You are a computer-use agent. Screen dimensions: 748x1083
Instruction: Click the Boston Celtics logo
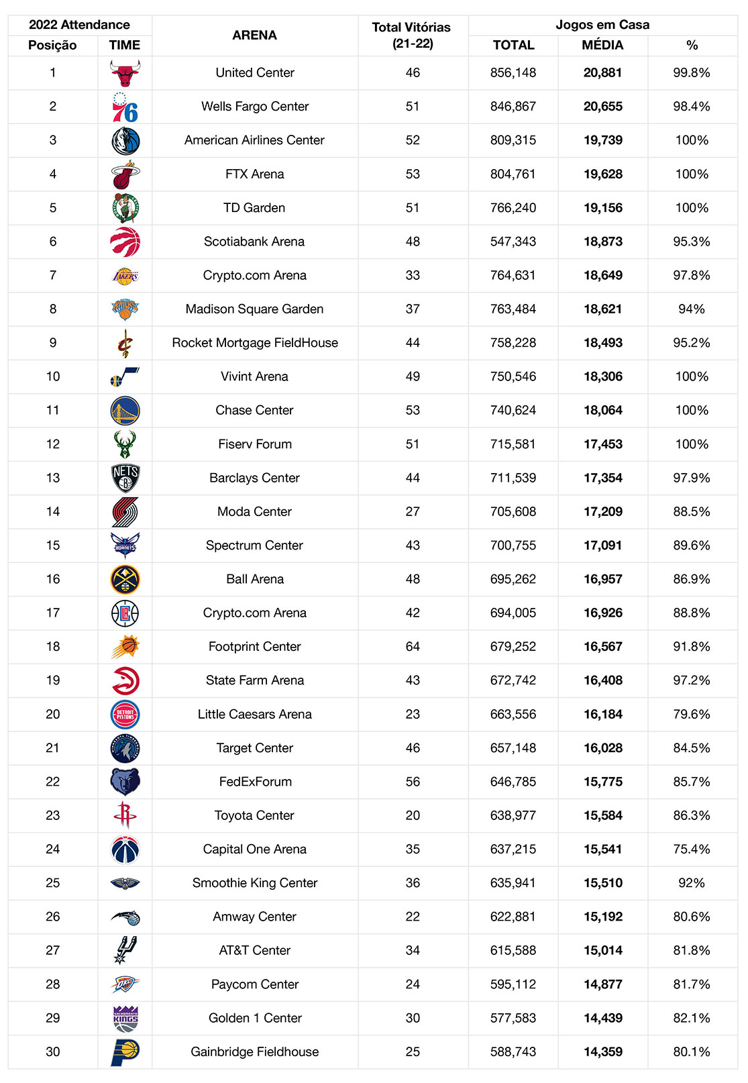[125, 208]
